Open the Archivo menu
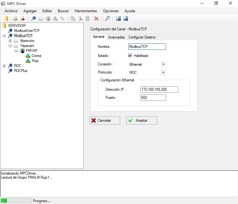The image size is (238, 204). 11,11
